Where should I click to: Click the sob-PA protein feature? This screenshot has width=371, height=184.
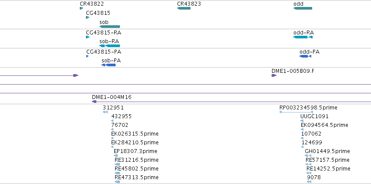click(x=109, y=65)
